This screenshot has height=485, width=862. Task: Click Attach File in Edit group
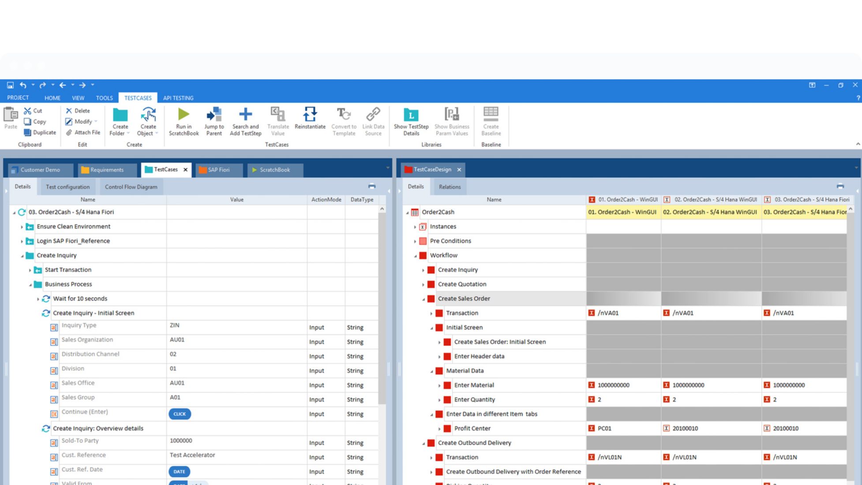pyautogui.click(x=83, y=132)
